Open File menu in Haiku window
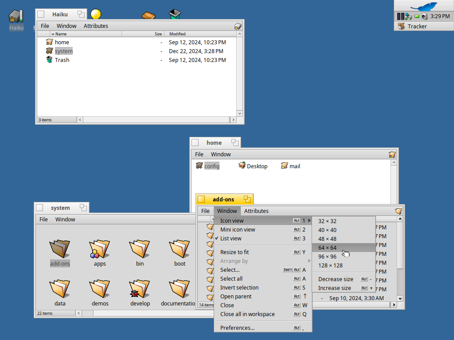The height and width of the screenshot is (340, 454). tap(45, 26)
